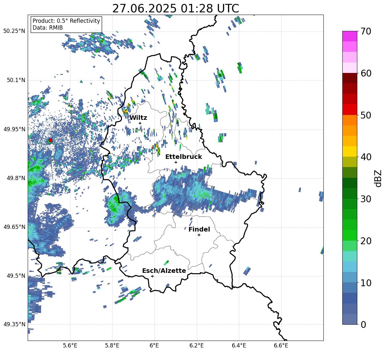The image size is (386, 352).
Task: Click the Findel station label
Action: pyautogui.click(x=199, y=229)
